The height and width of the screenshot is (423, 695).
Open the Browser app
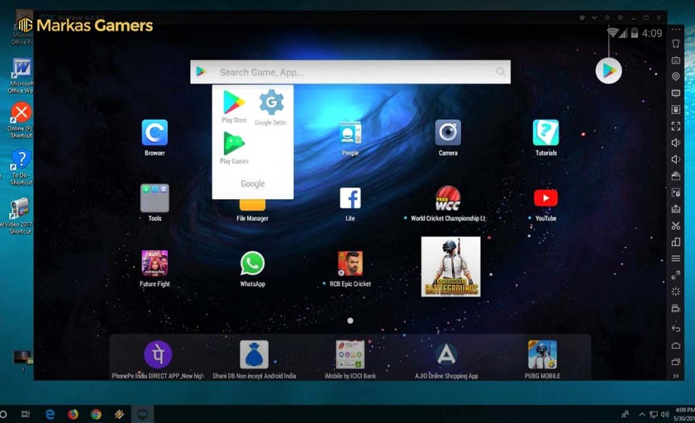(154, 133)
